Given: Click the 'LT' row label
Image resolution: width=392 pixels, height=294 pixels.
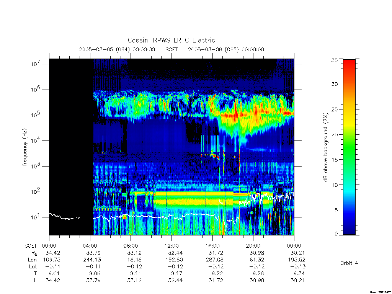Looking at the screenshot, I should coord(34,273).
